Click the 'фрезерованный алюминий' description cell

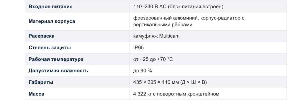point(208,21)
